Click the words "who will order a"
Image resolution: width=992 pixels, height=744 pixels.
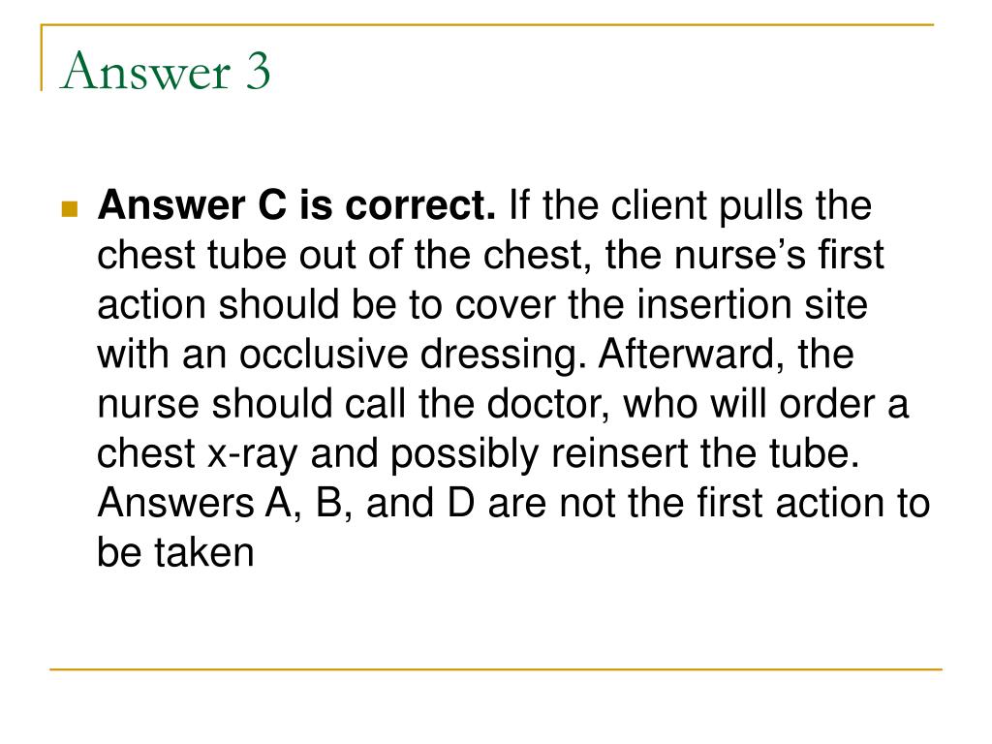click(766, 404)
